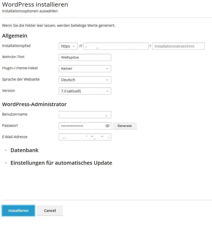Click the Plugin-/Theme-Paket label
This screenshot has width=212, height=239.
click(20, 68)
